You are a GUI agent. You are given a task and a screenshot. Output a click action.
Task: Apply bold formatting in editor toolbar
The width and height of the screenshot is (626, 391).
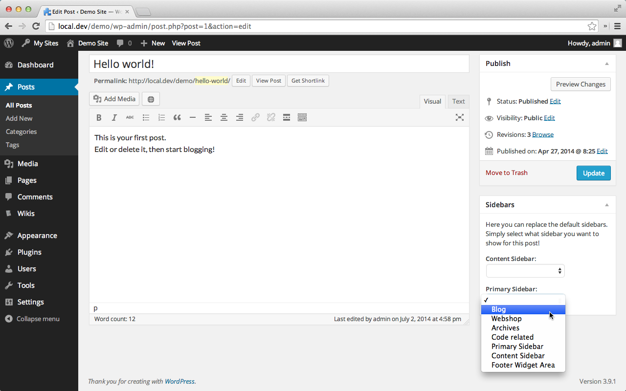pos(99,117)
